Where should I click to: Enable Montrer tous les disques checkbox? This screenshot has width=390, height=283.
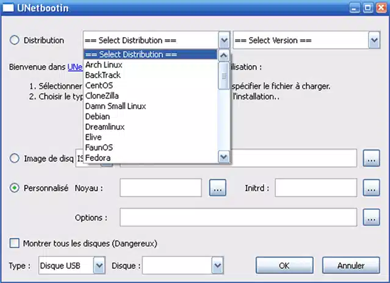pos(14,243)
